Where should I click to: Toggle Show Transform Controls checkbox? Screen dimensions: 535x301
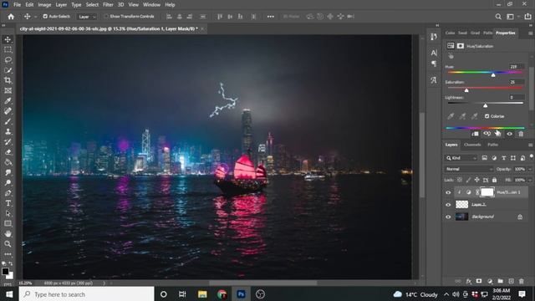106,17
